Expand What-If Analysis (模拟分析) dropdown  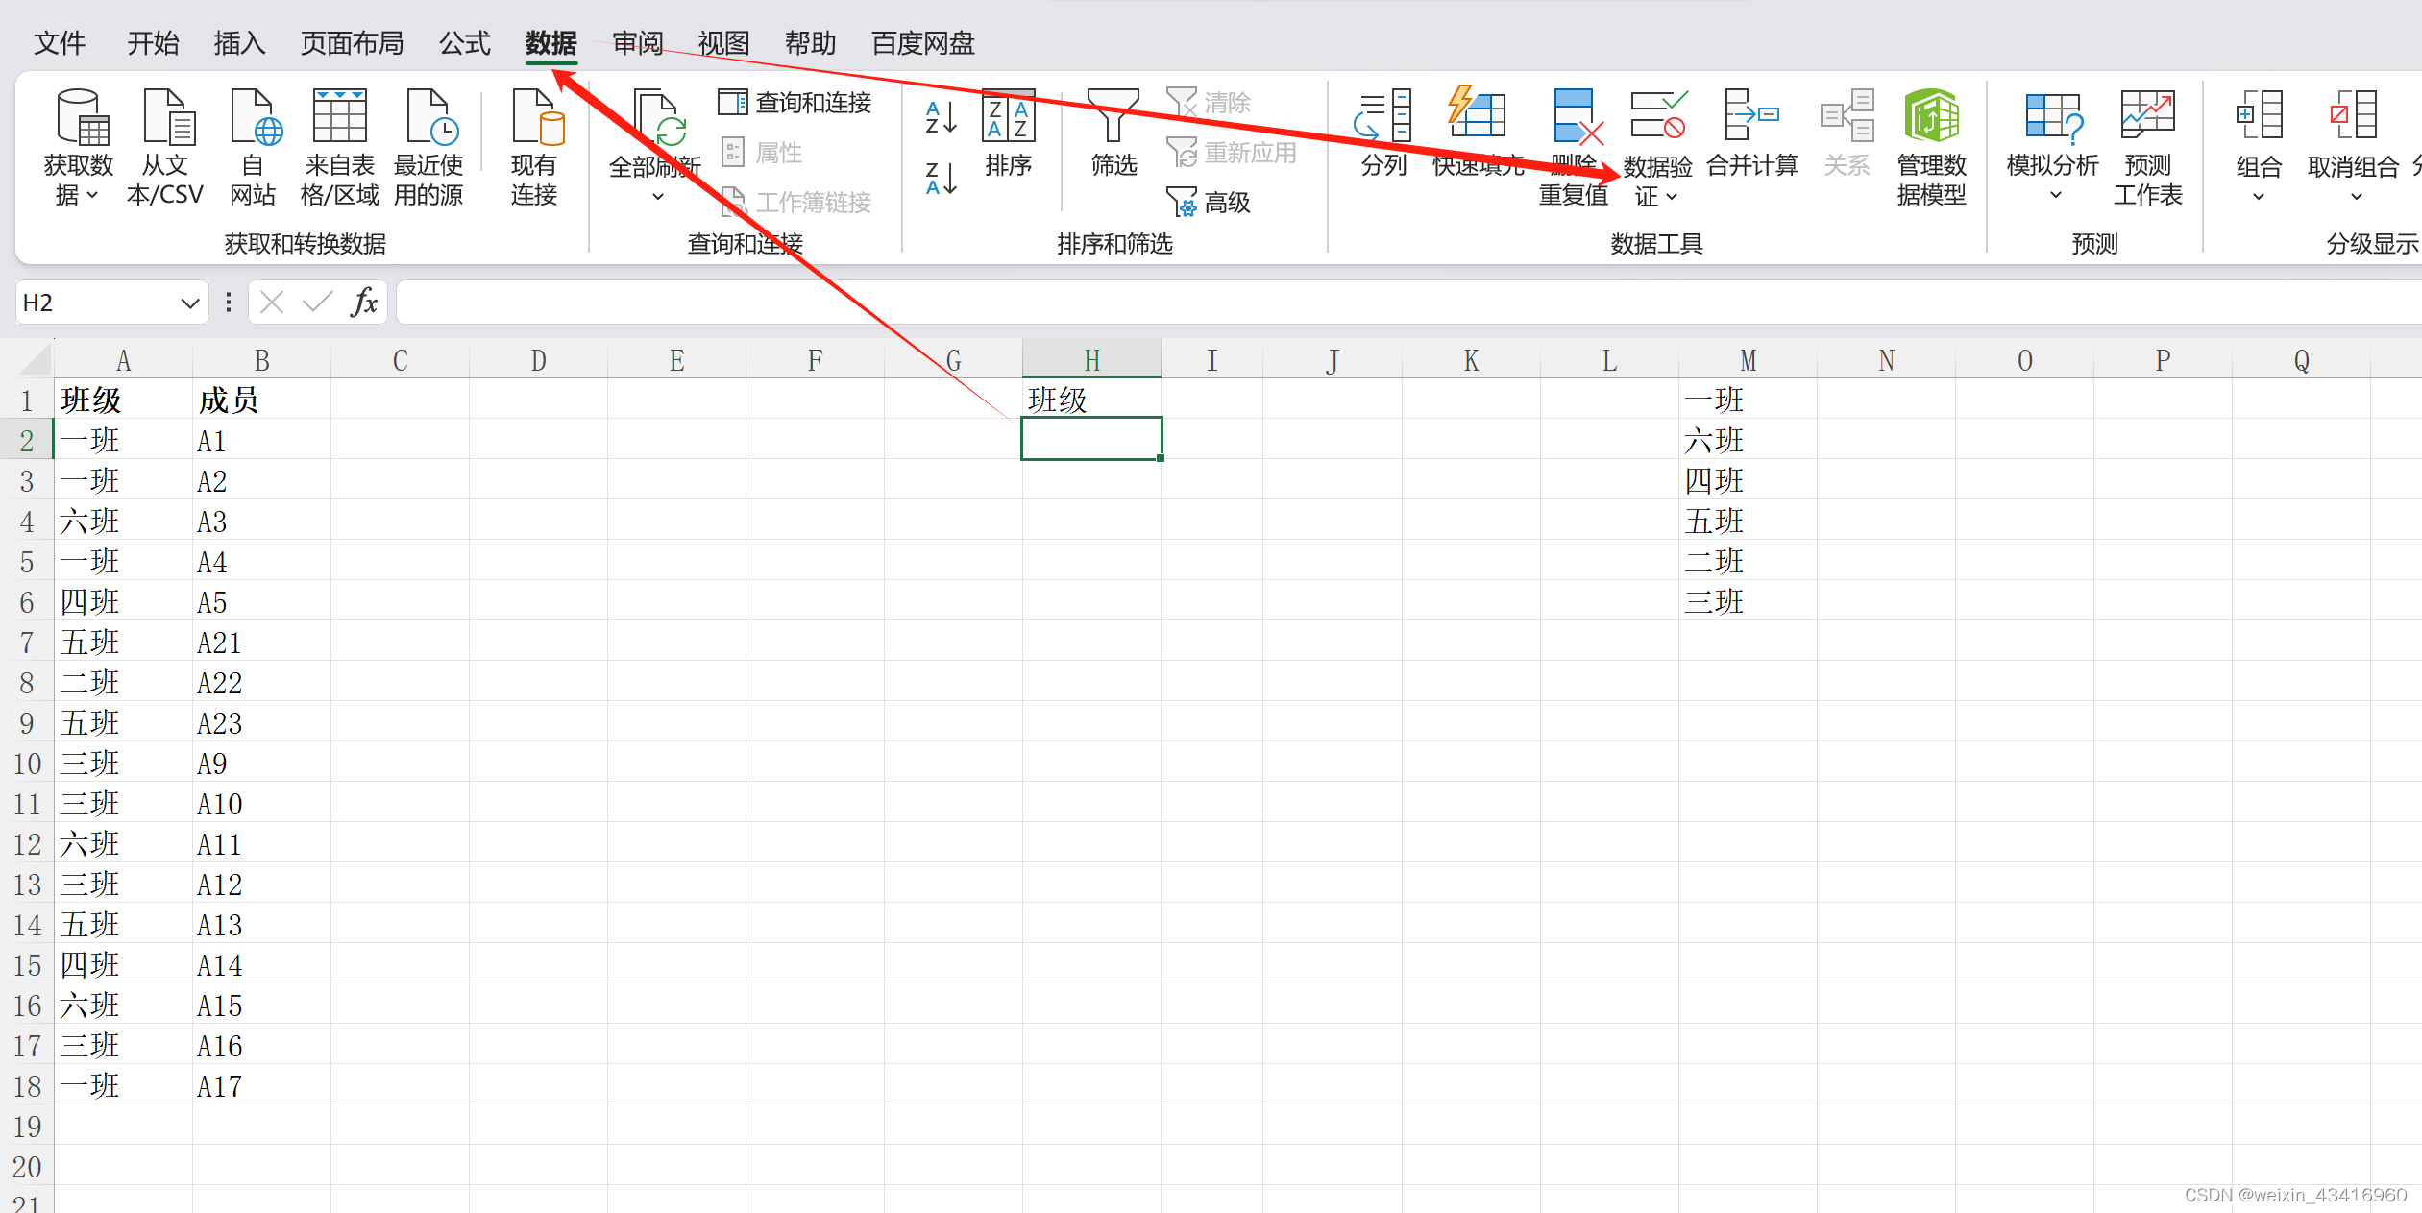point(2055,196)
